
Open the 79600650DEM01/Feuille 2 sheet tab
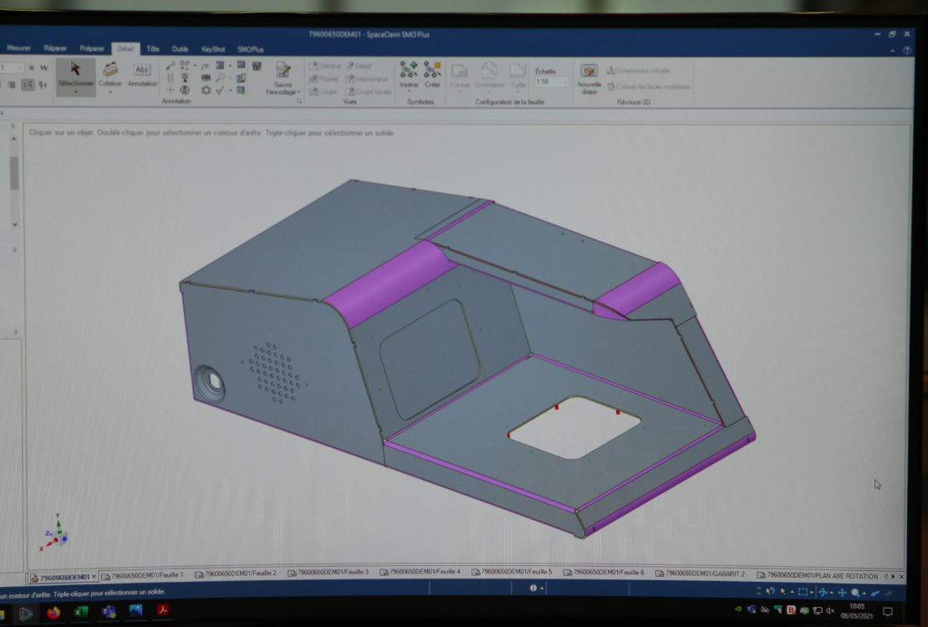(236, 573)
